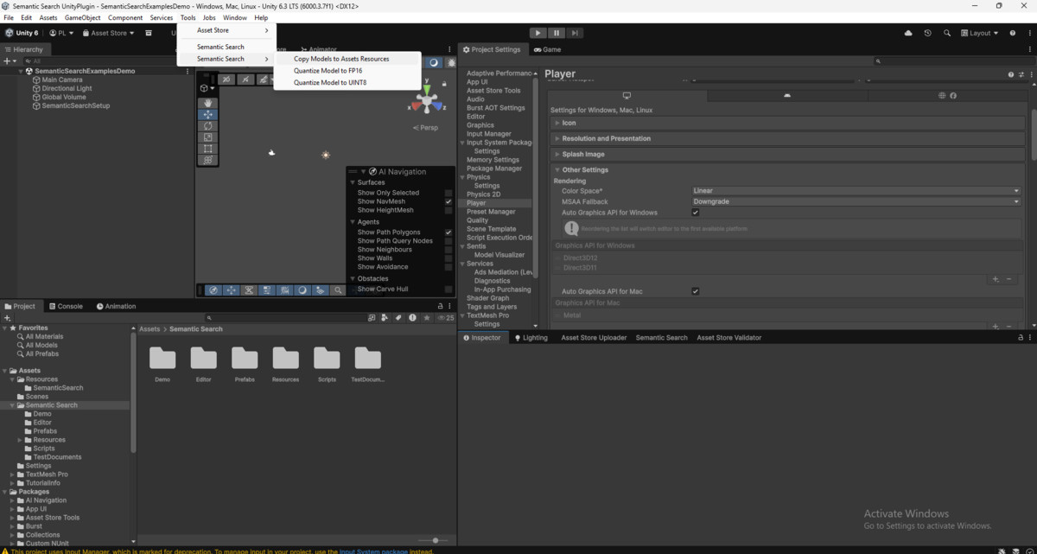Click the global search magnifier icon
Screen dimensions: 1037x554
[947, 33]
